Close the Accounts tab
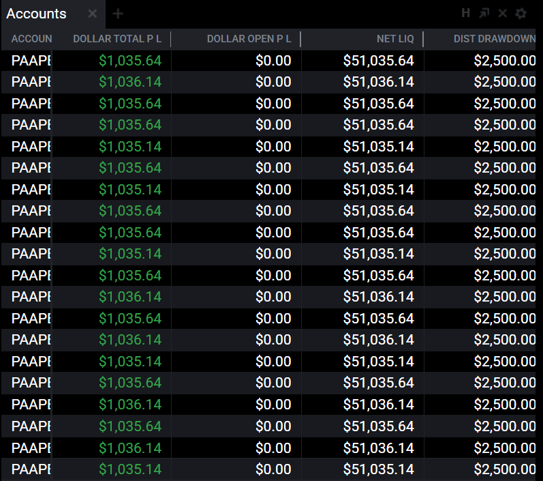The image size is (543, 481). pyautogui.click(x=93, y=14)
